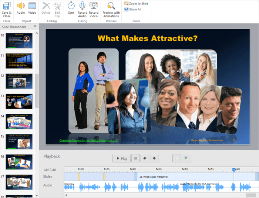The image size is (259, 198).
Task: Select slide 13 thumbnail
Action: point(19,101)
